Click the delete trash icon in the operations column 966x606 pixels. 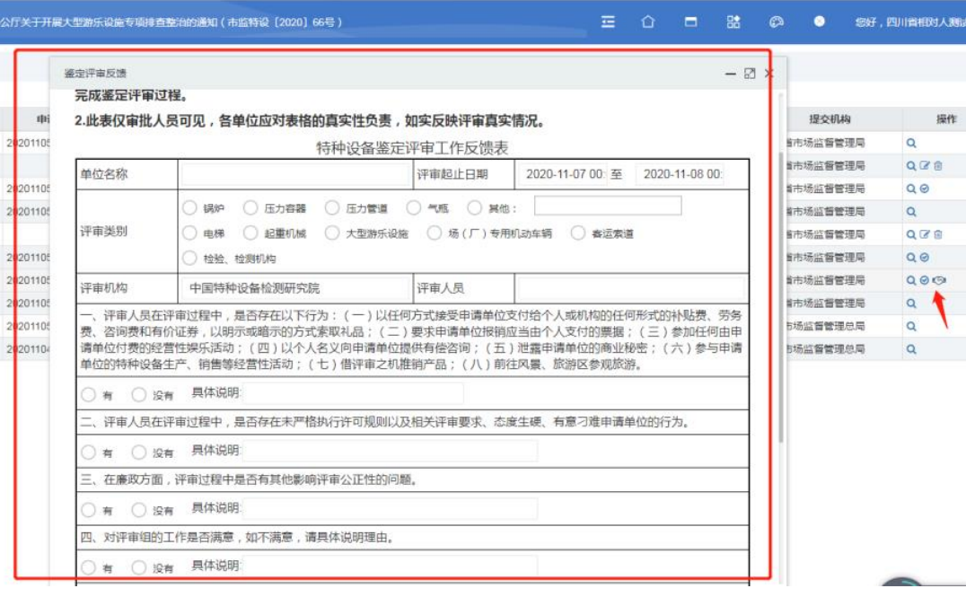[938, 167]
